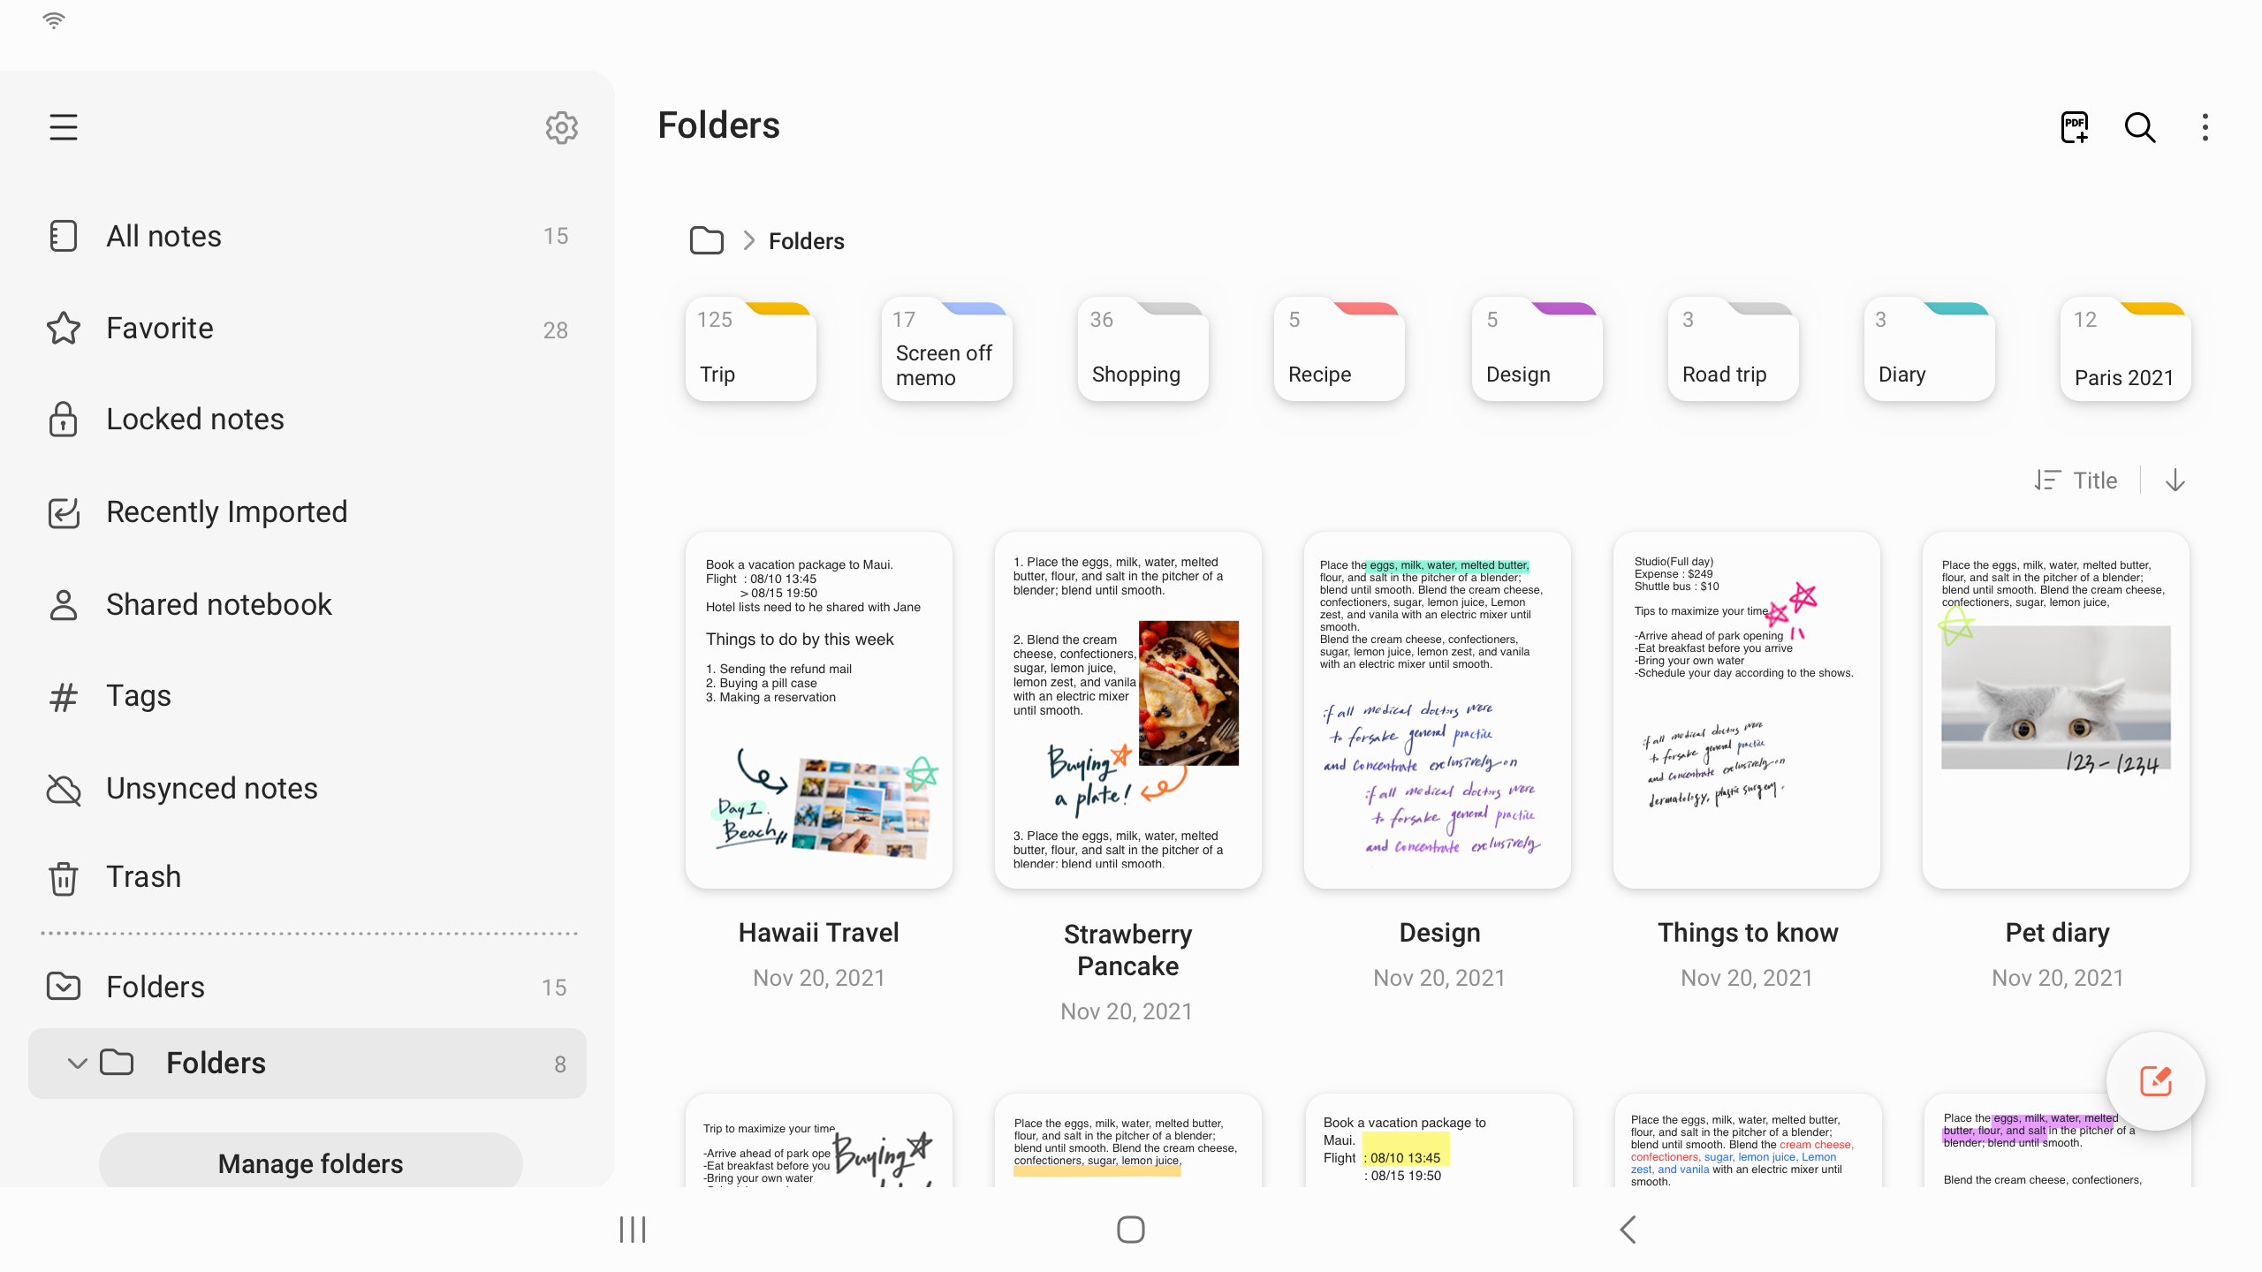Tap the create new note floating button
The width and height of the screenshot is (2262, 1272).
[2155, 1080]
